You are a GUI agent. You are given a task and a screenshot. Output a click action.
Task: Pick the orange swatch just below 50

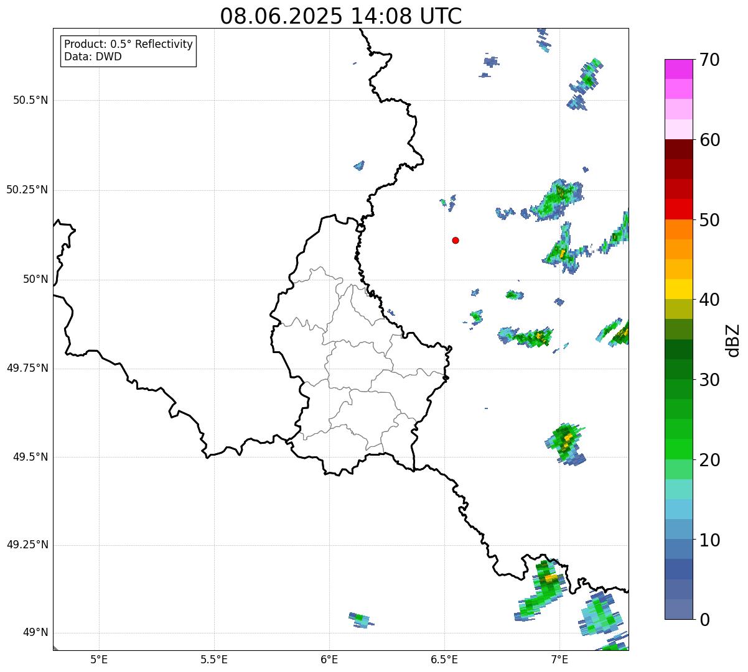tap(679, 229)
